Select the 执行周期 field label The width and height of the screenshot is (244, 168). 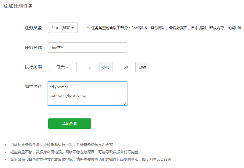pos(33,67)
